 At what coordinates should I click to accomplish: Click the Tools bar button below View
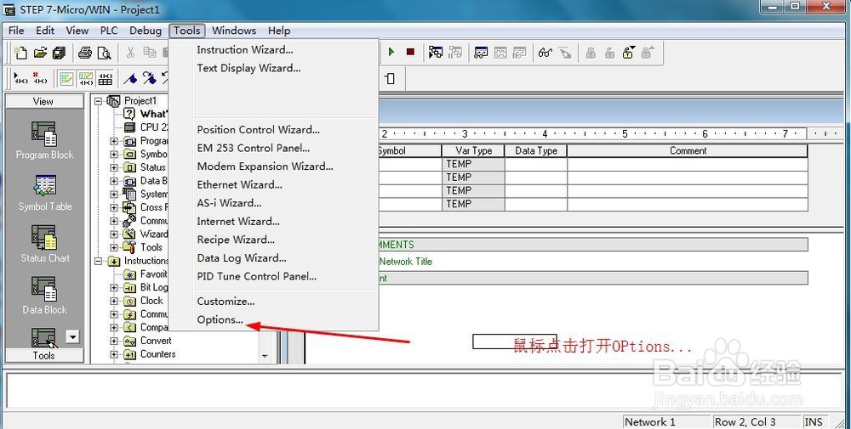tap(44, 355)
